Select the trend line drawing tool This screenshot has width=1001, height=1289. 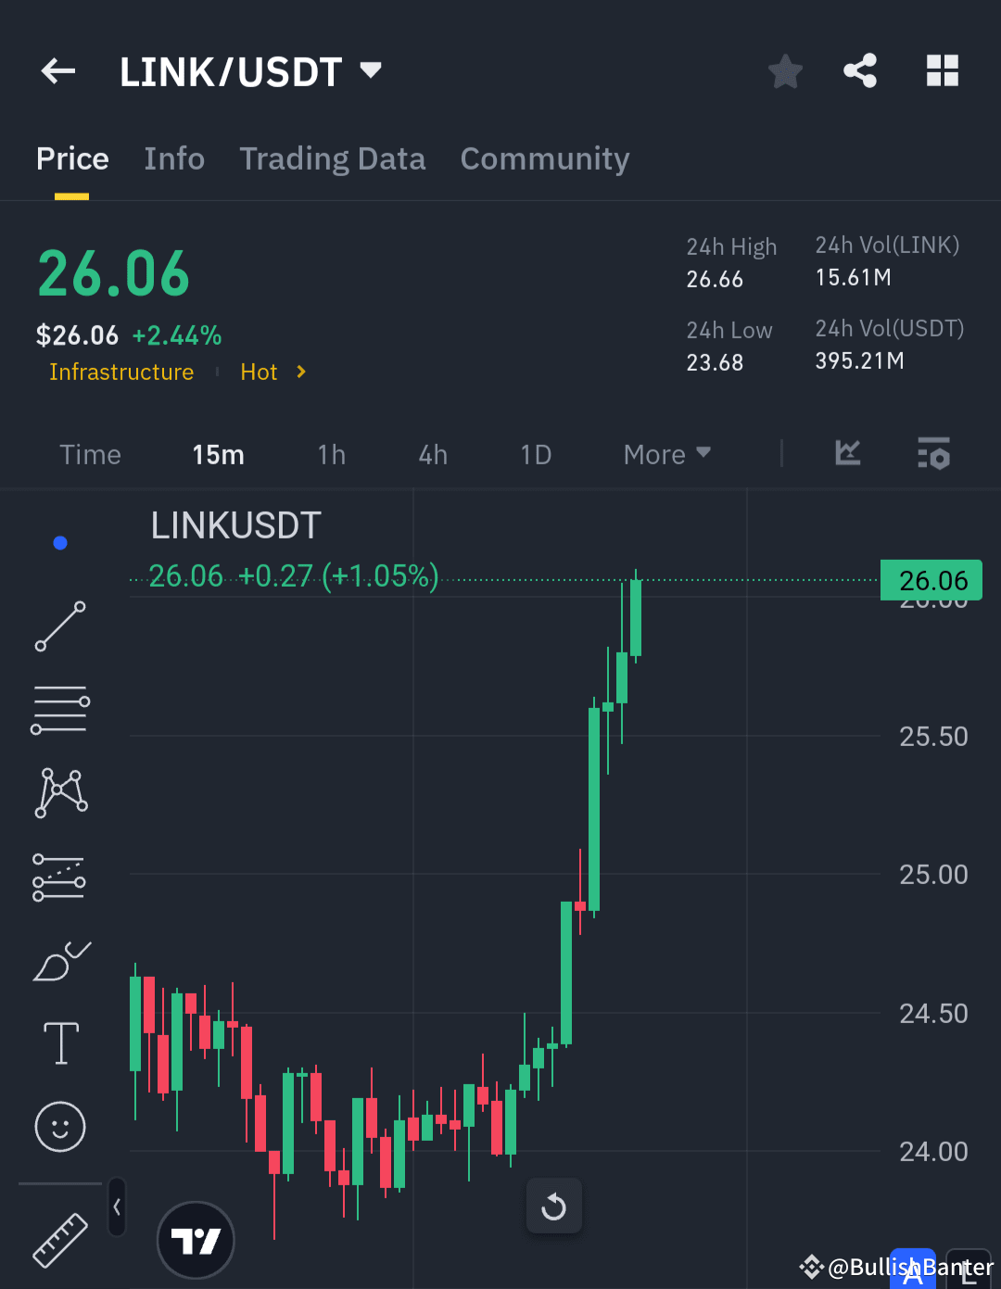pyautogui.click(x=59, y=626)
